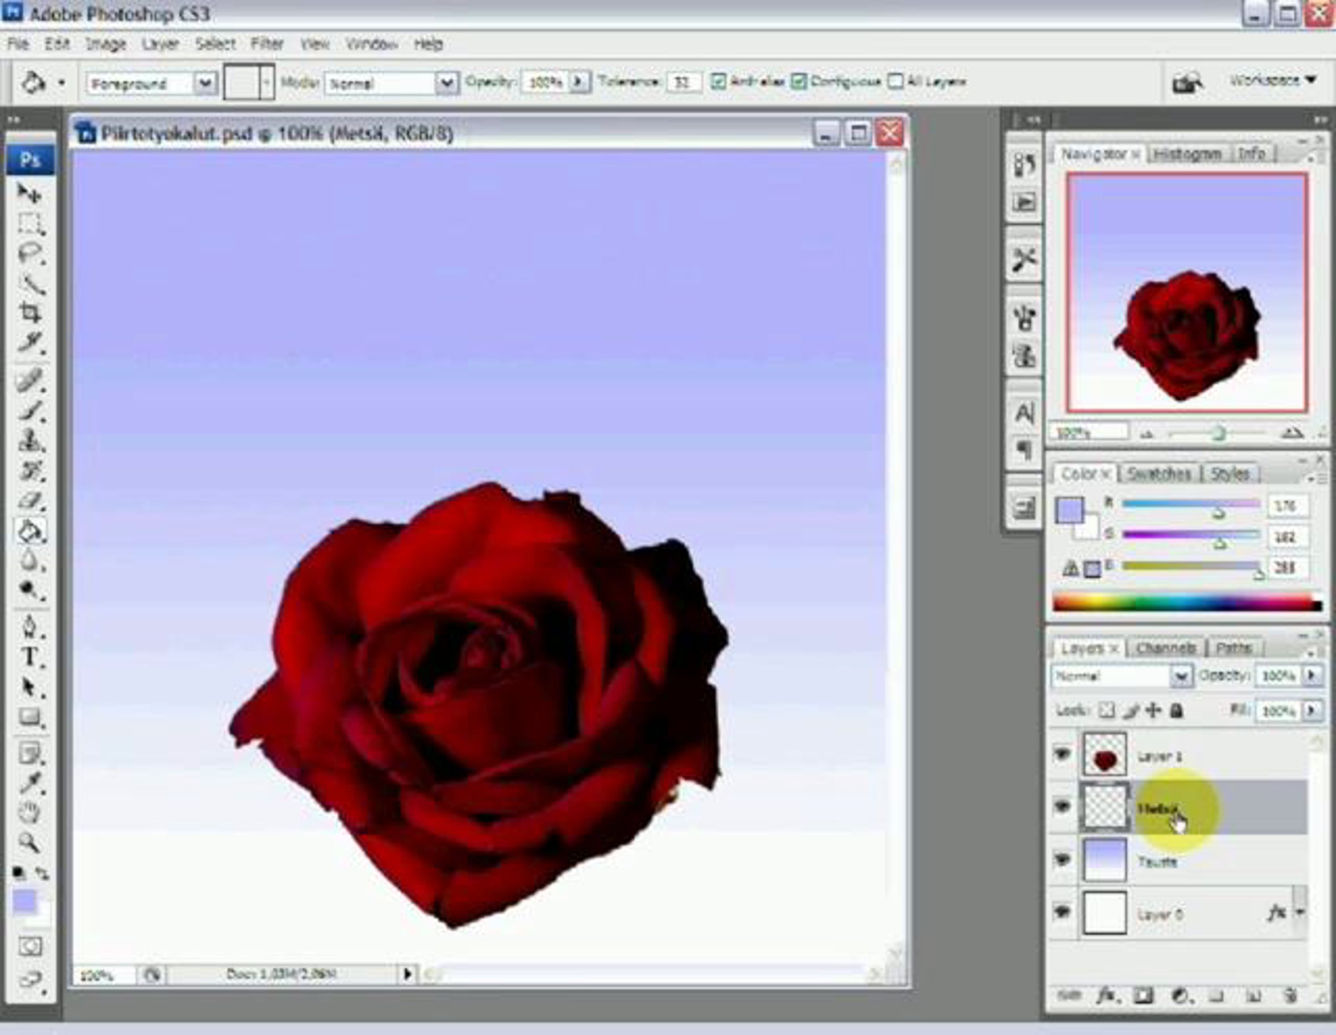Select the Horizontal Type tool
Screen dimensions: 1336x1035
[30, 657]
